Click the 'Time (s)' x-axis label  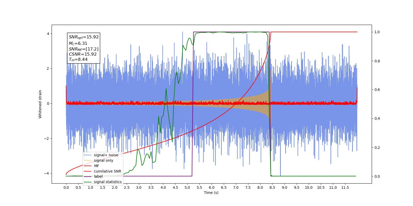coord(211,193)
